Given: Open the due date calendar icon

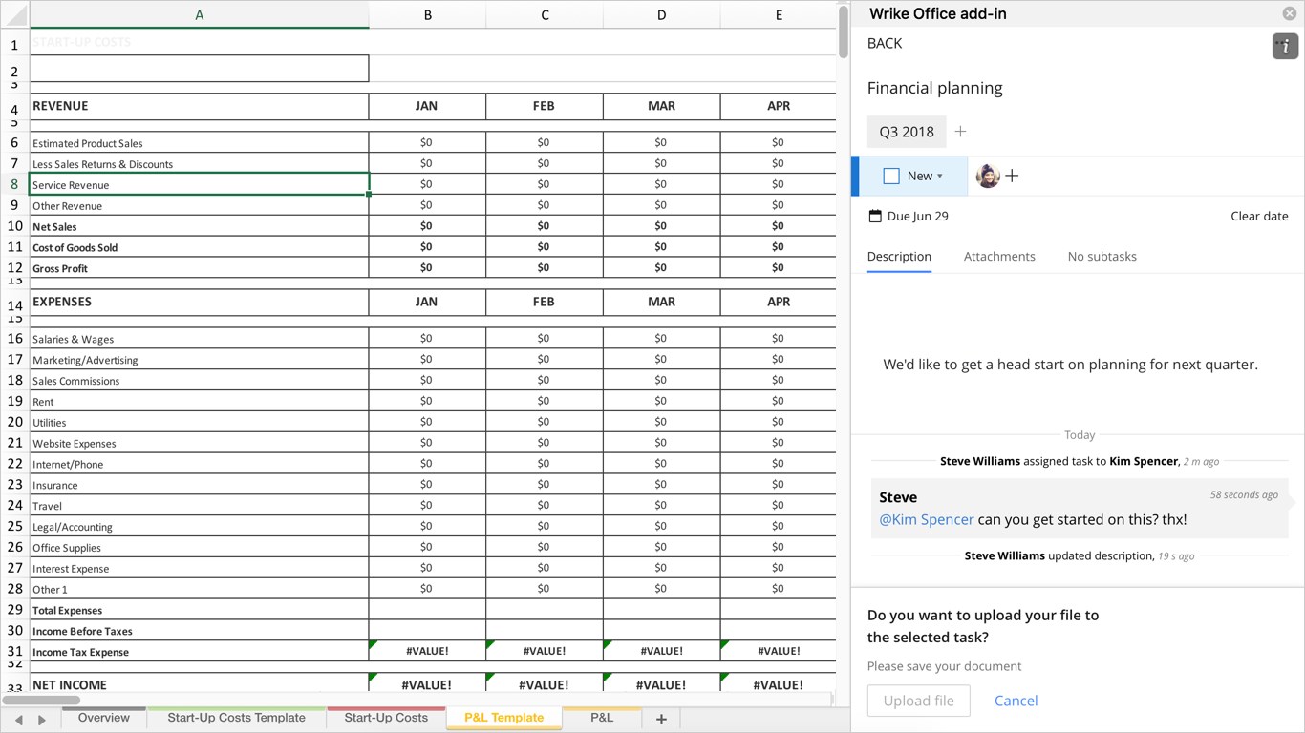Looking at the screenshot, I should pyautogui.click(x=875, y=216).
